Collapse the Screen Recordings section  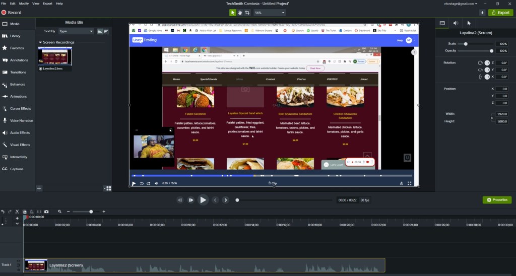coord(40,42)
